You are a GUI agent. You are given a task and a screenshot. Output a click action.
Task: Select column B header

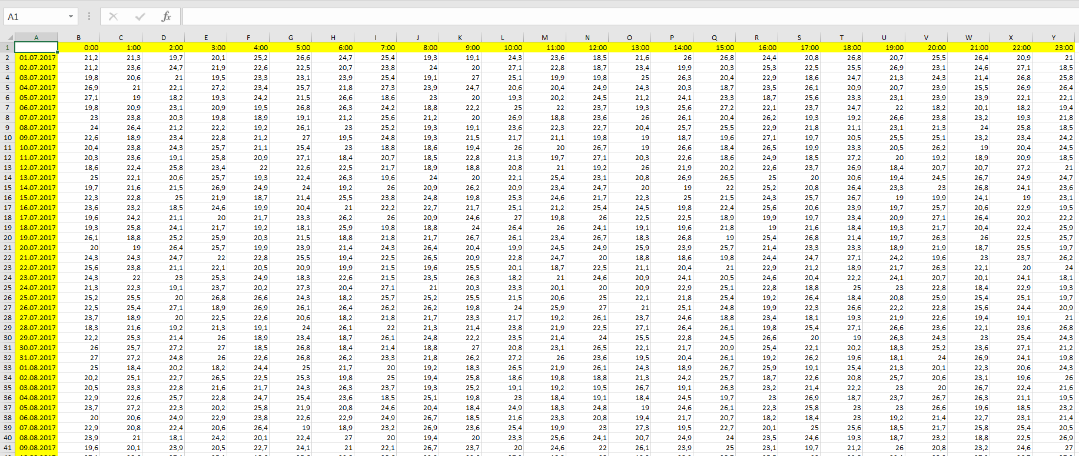[79, 37]
